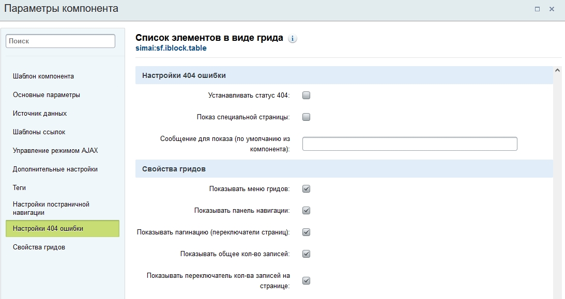Go to Основные параметры section
The image size is (565, 299).
47,95
